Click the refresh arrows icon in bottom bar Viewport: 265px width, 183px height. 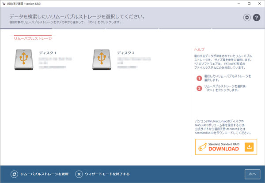(14, 174)
